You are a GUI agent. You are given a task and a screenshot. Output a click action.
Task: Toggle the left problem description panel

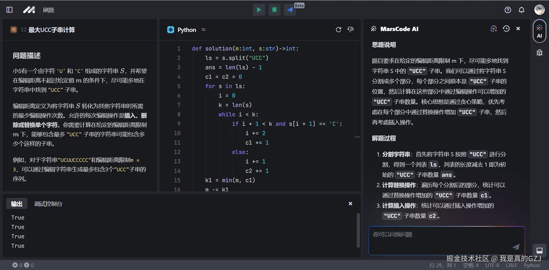9,10
